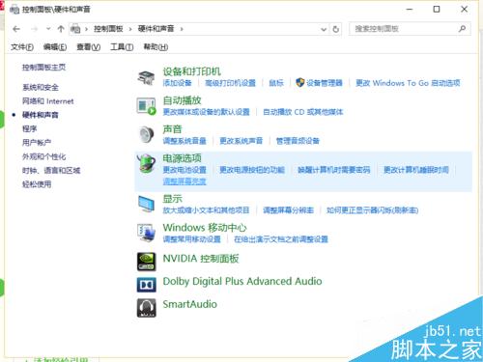Click 放大或缩小文本和其他项目 link
The width and height of the screenshot is (483, 362).
pos(206,210)
